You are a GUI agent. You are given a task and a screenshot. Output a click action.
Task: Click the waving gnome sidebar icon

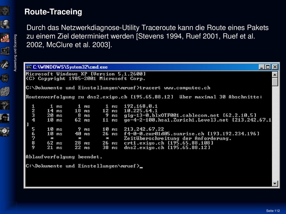pyautogui.click(x=5, y=132)
